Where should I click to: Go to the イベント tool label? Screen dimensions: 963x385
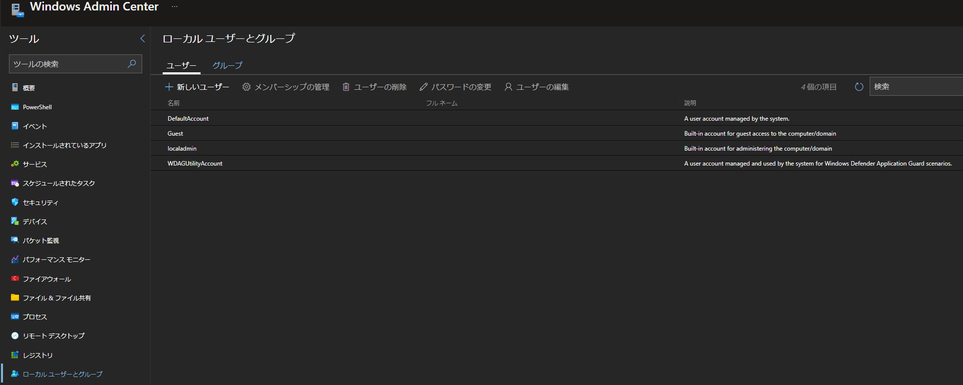pos(35,126)
